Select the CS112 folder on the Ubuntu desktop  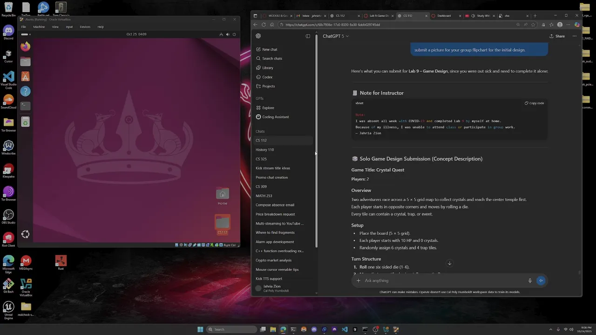tap(223, 225)
